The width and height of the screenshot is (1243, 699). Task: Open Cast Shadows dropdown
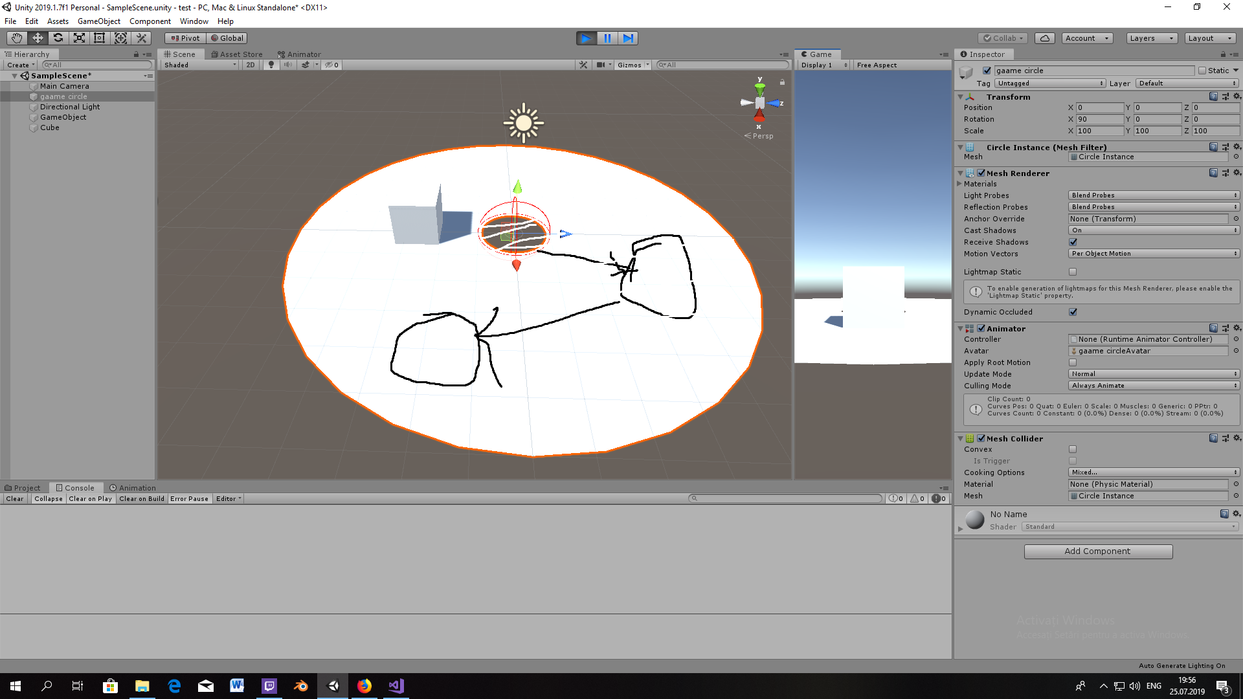pyautogui.click(x=1153, y=230)
